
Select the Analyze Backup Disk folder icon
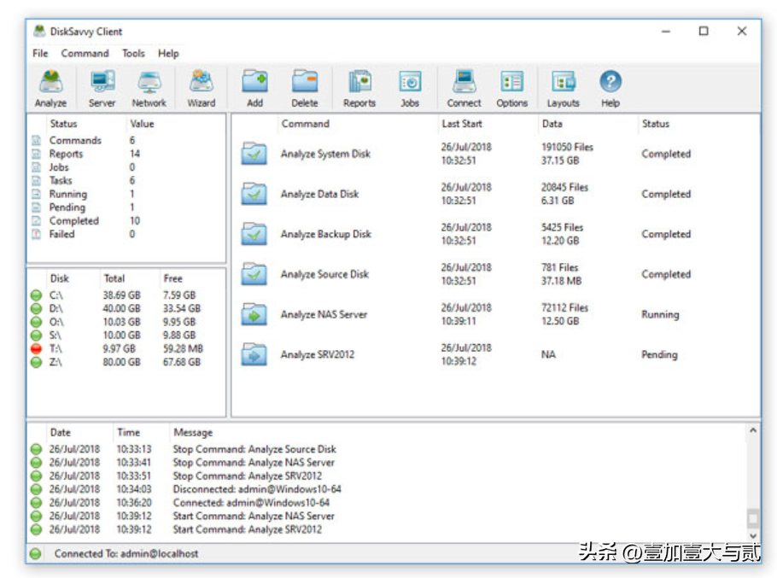(x=254, y=234)
